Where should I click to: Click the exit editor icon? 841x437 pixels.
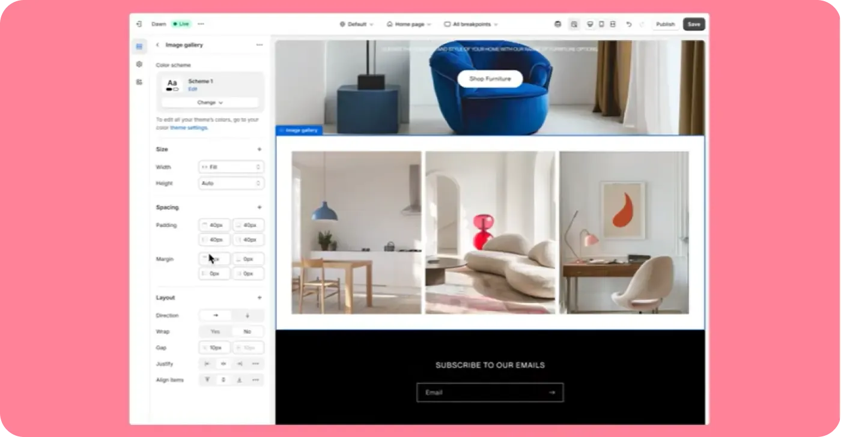[x=139, y=24]
